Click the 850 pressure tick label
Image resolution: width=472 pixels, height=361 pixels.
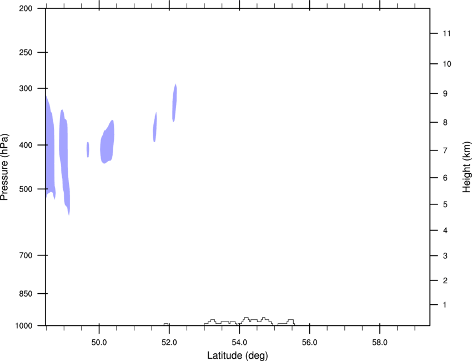pyautogui.click(x=26, y=294)
